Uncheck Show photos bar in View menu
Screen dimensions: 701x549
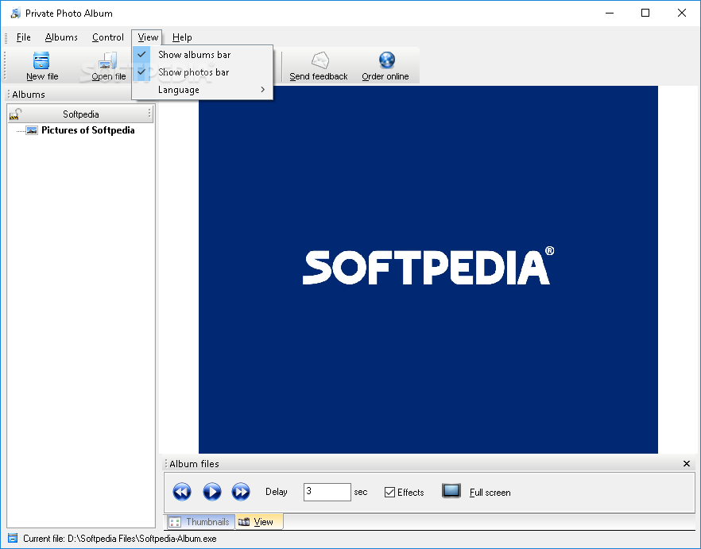[203, 72]
